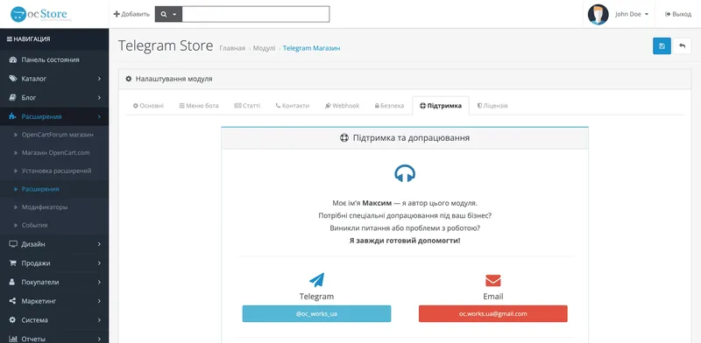The image size is (701, 343).
Task: Click the Telegram paper plane icon
Action: tap(316, 280)
